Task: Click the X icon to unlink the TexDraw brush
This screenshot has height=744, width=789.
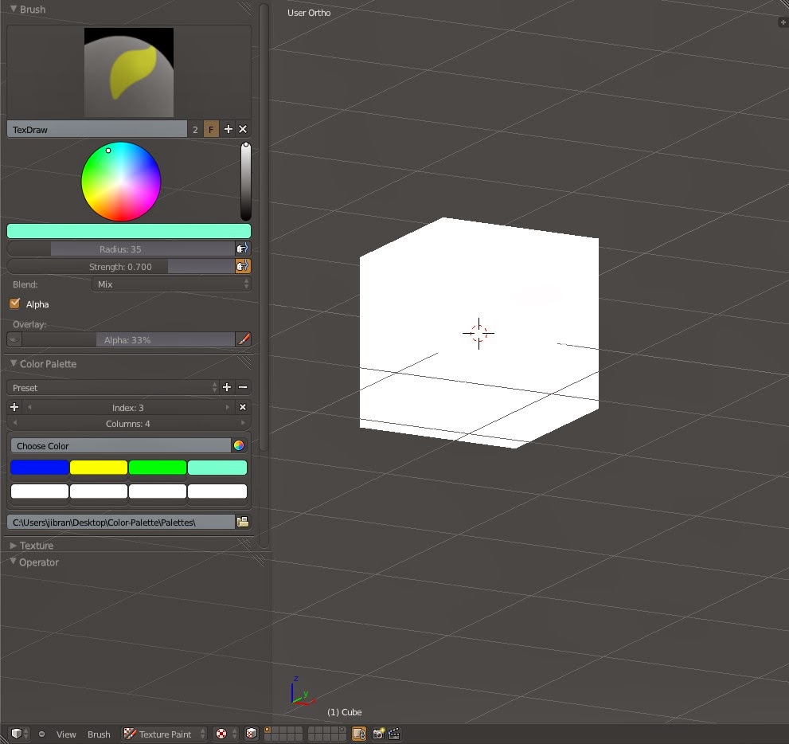Action: (x=243, y=128)
